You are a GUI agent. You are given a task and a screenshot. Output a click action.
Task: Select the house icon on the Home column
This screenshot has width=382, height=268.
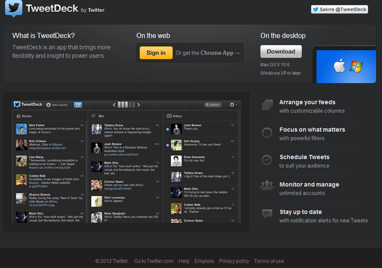click(x=18, y=115)
